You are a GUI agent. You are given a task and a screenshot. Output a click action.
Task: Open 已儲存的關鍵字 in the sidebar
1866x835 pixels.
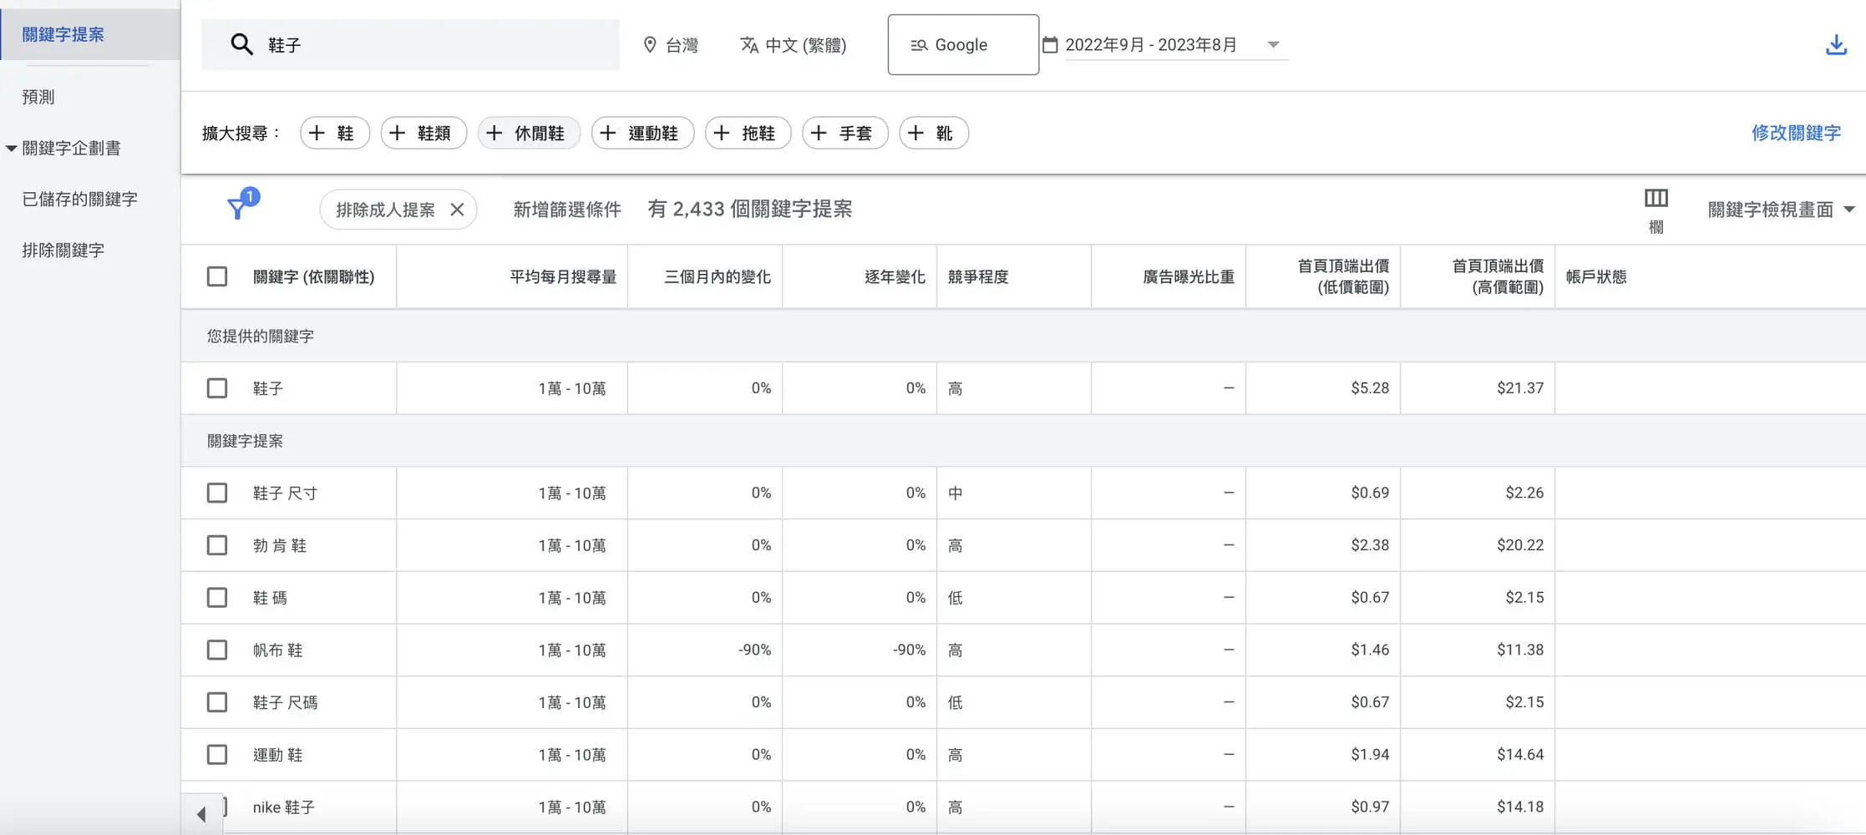click(80, 199)
